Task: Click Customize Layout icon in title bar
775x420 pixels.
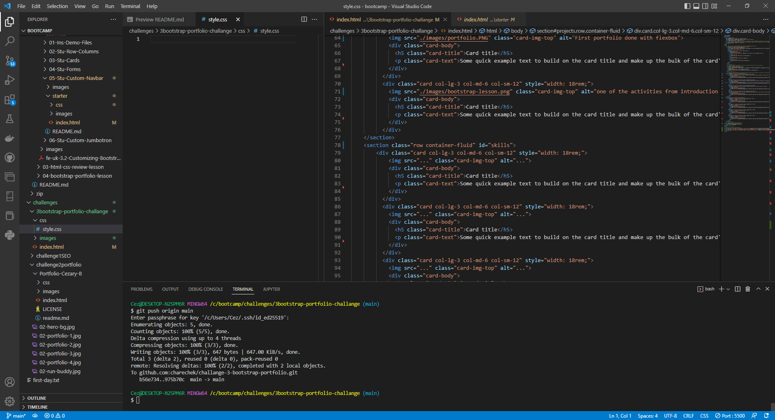Action: (x=714, y=6)
